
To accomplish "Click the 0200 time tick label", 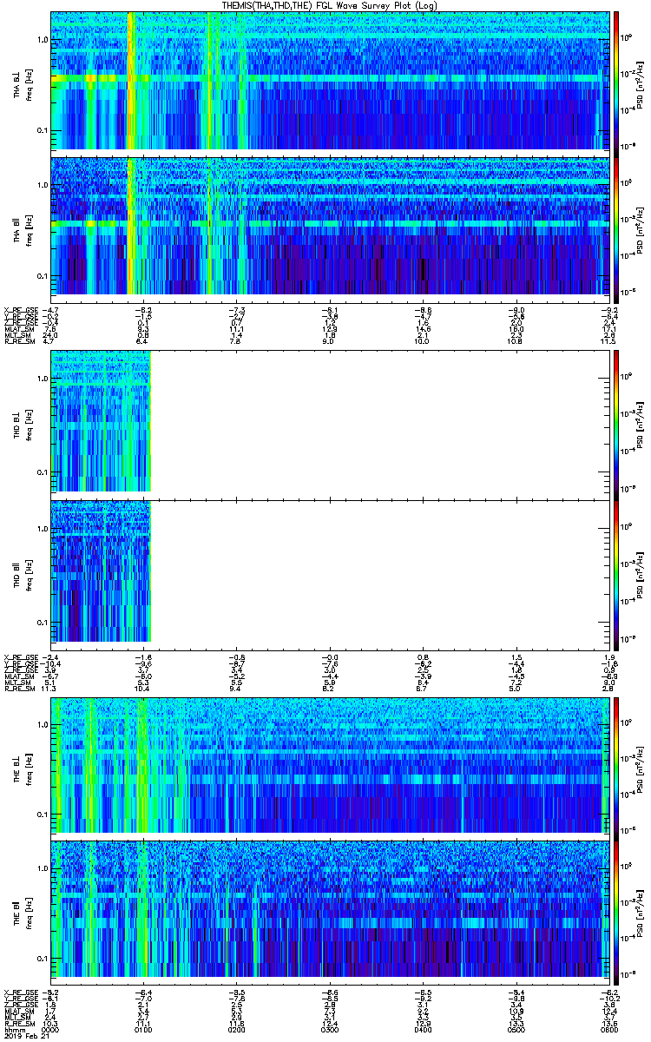I will click(238, 1028).
